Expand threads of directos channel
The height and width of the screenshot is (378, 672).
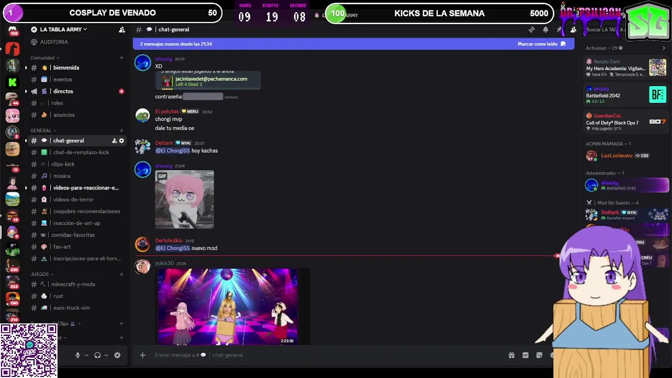point(26,91)
